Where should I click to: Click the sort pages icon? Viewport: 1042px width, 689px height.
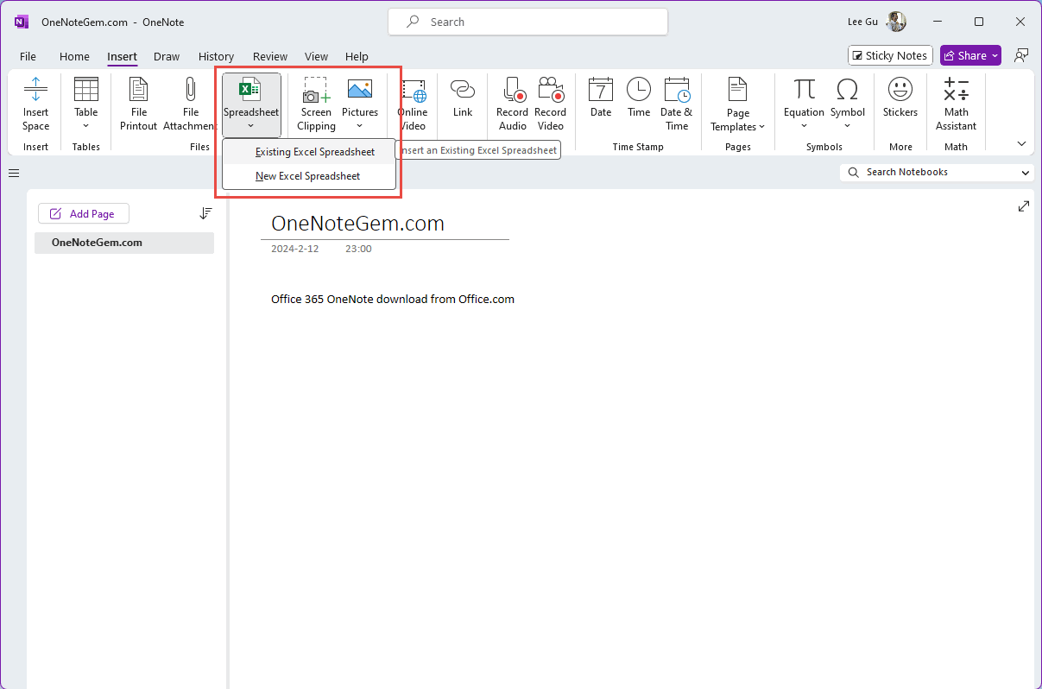205,213
